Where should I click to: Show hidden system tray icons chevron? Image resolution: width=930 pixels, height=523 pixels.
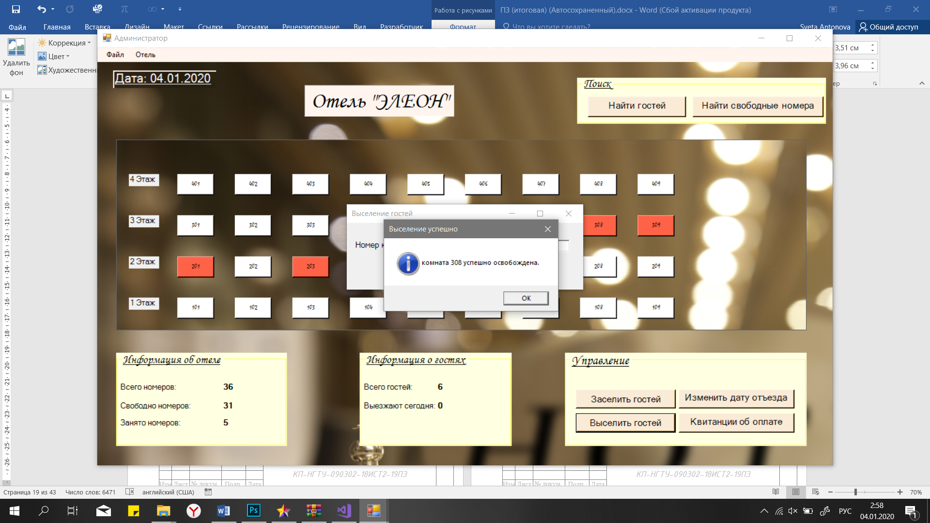point(764,511)
